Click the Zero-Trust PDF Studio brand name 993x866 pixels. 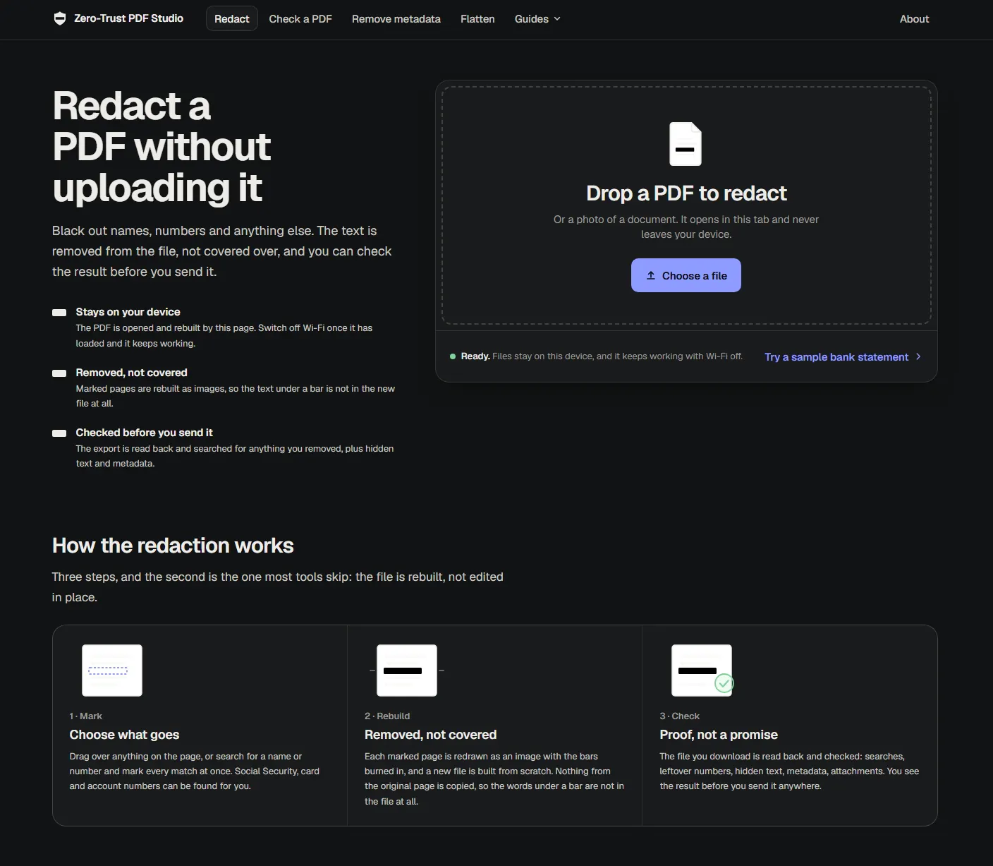129,18
